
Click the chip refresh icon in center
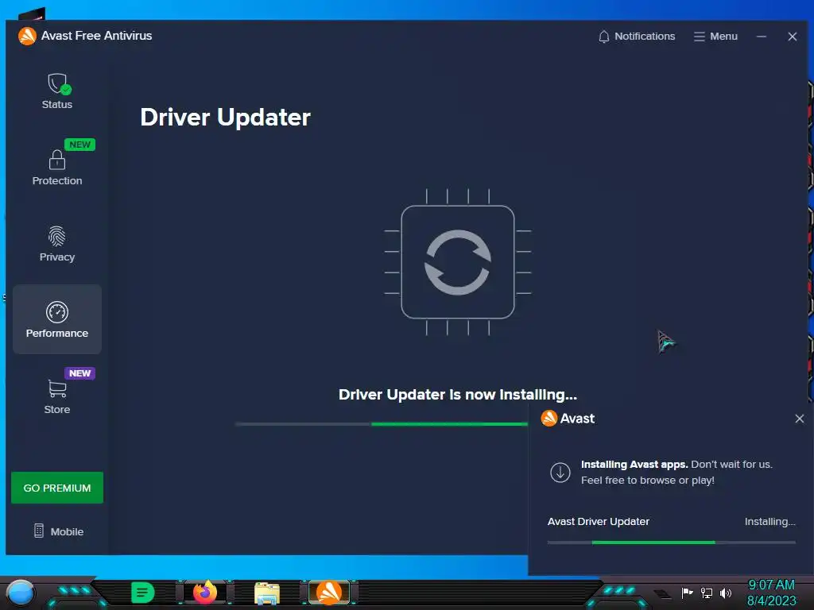point(458,262)
